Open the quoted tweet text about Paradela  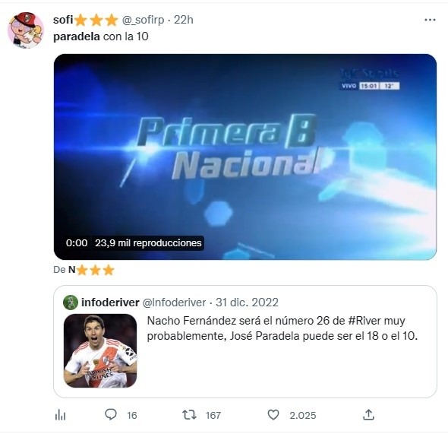282,328
